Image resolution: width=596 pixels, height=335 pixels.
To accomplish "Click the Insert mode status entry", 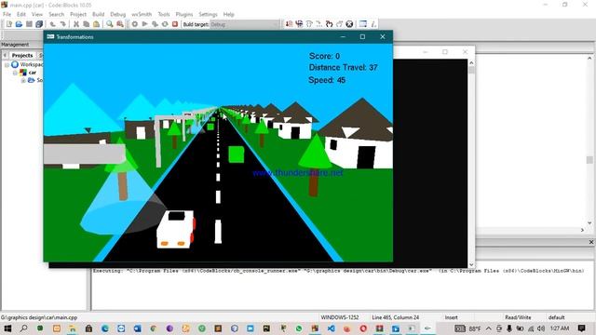I will pos(451,317).
